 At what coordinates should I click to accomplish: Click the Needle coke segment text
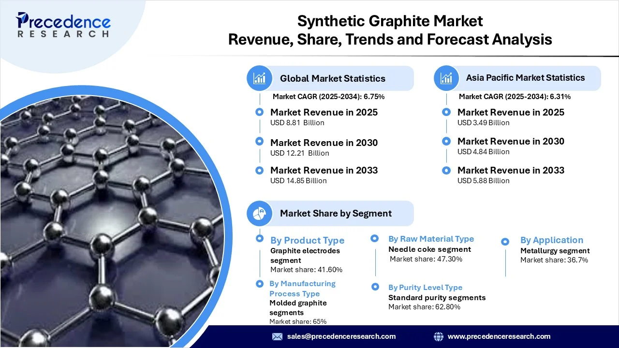[x=430, y=249]
